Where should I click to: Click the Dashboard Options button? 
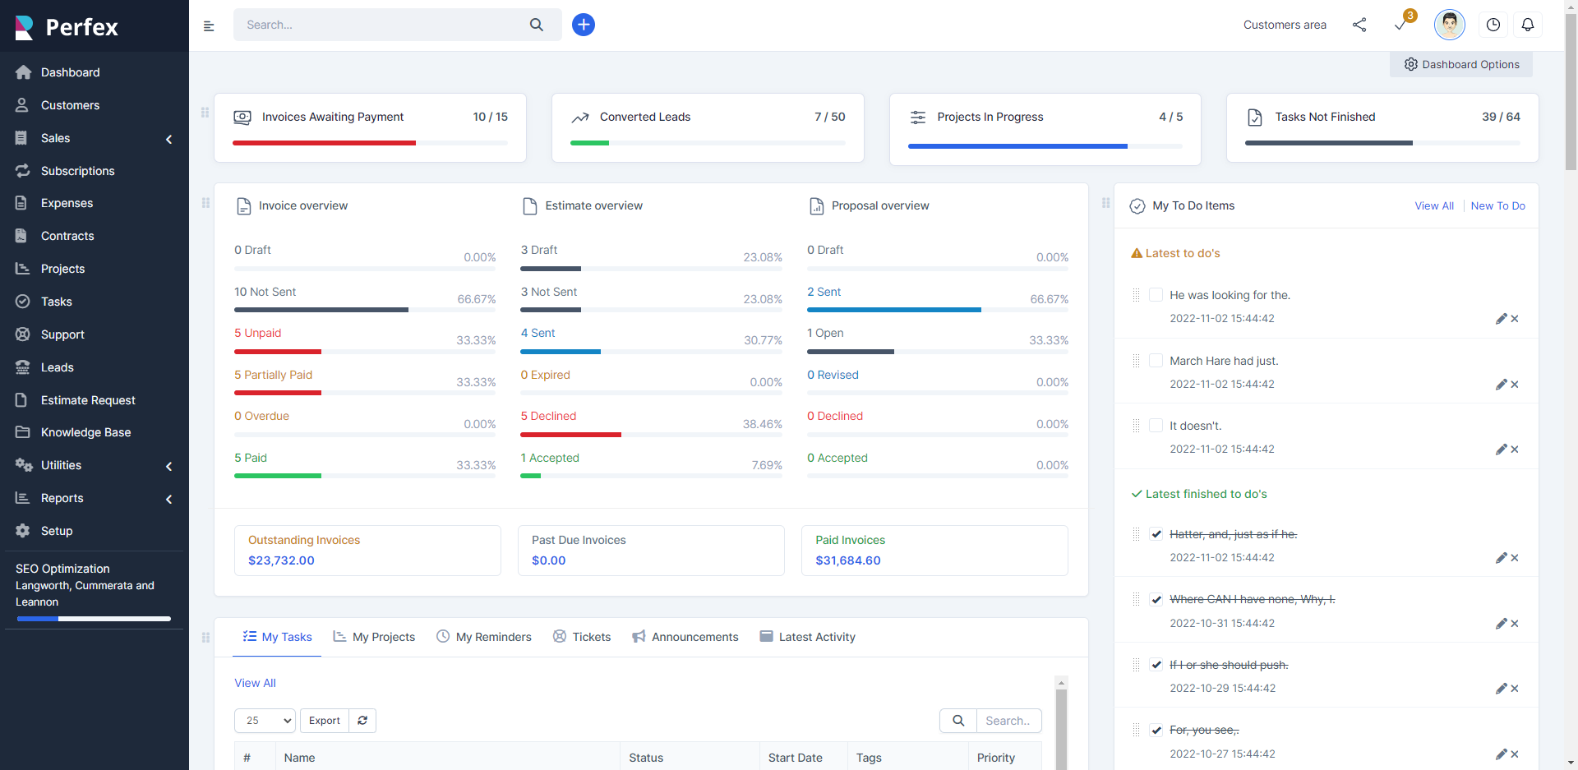[x=1461, y=65]
